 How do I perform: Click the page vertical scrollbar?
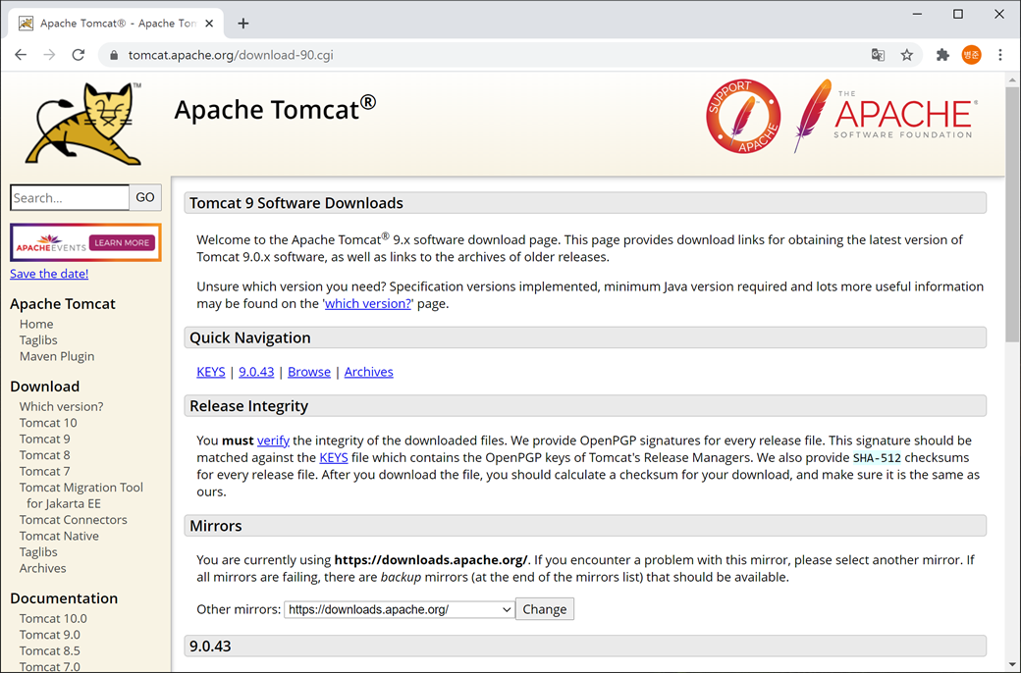pos(1012,215)
